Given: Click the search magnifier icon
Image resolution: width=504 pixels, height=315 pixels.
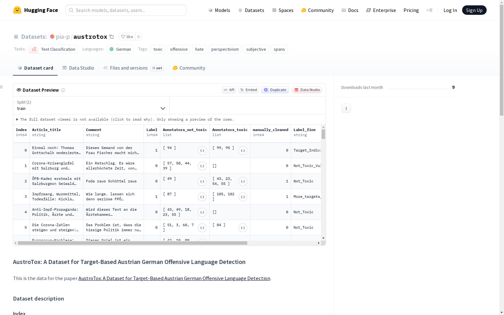Looking at the screenshot, I should pos(71,10).
